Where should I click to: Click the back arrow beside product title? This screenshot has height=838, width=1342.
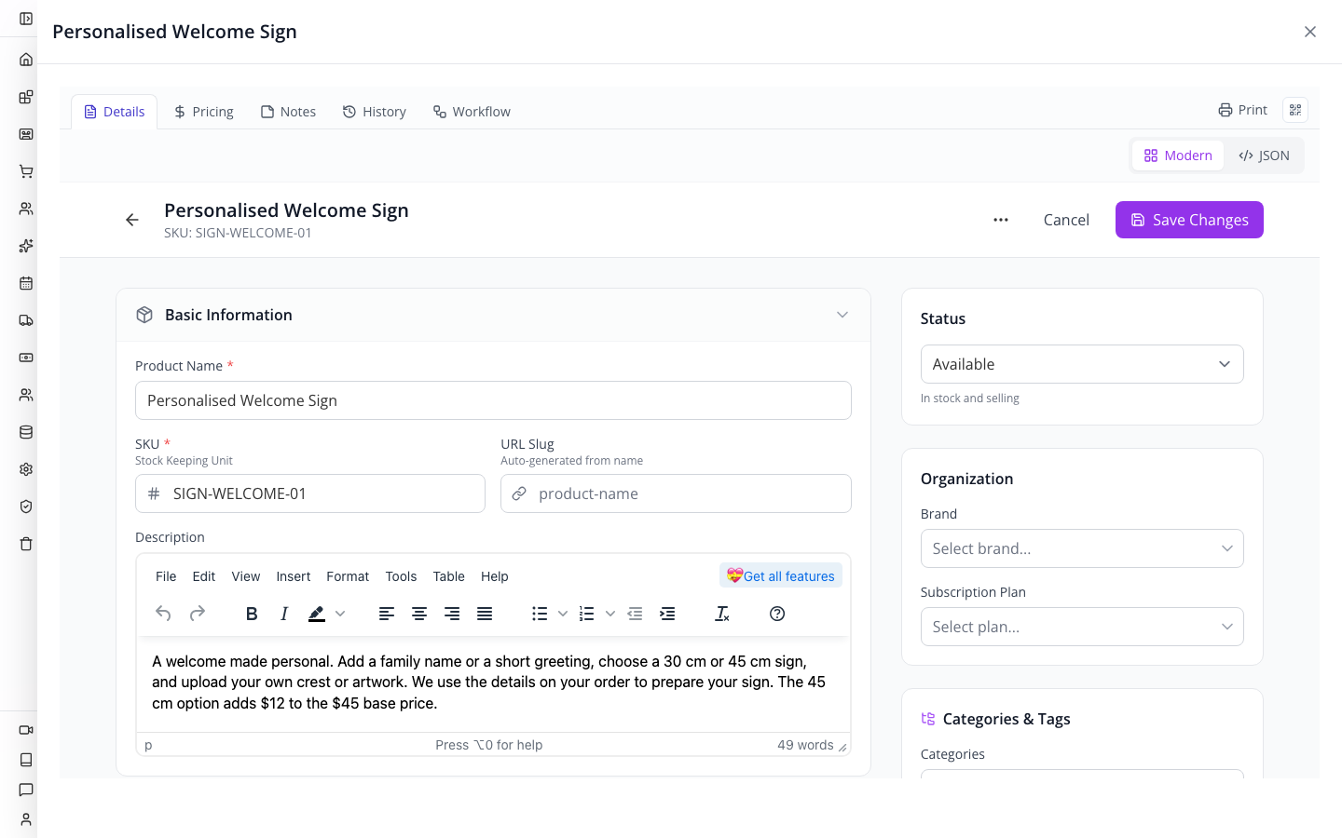(132, 220)
